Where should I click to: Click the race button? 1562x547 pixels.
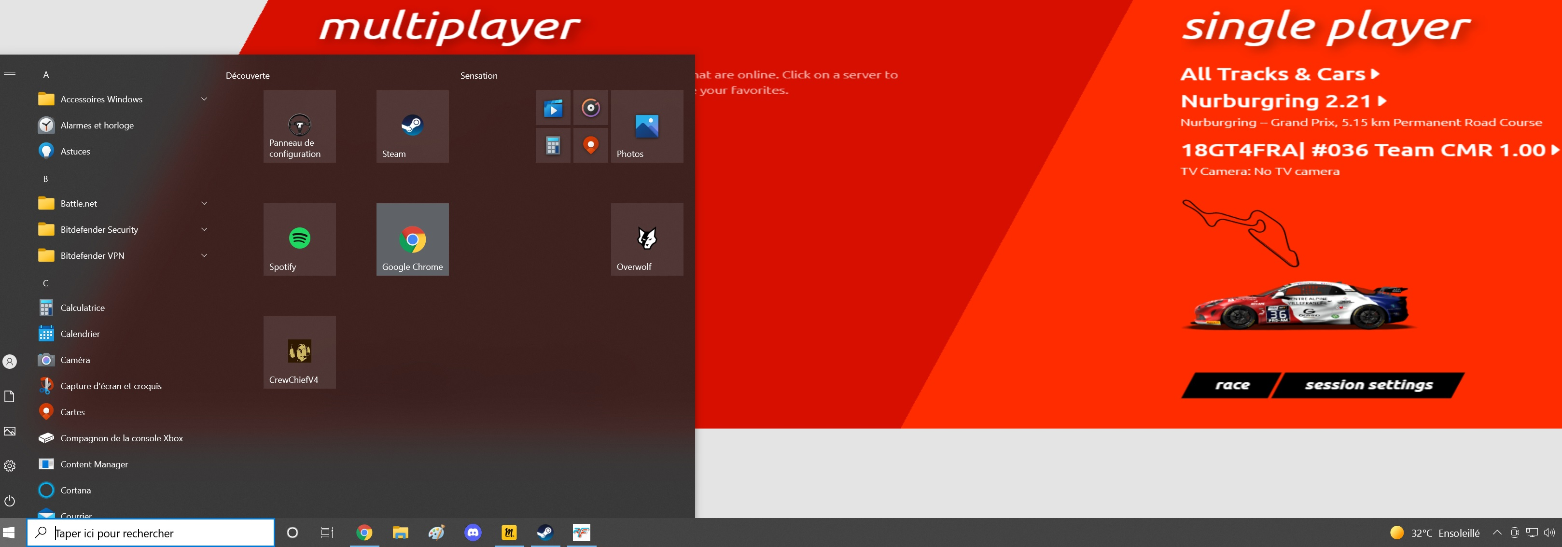[1231, 385]
